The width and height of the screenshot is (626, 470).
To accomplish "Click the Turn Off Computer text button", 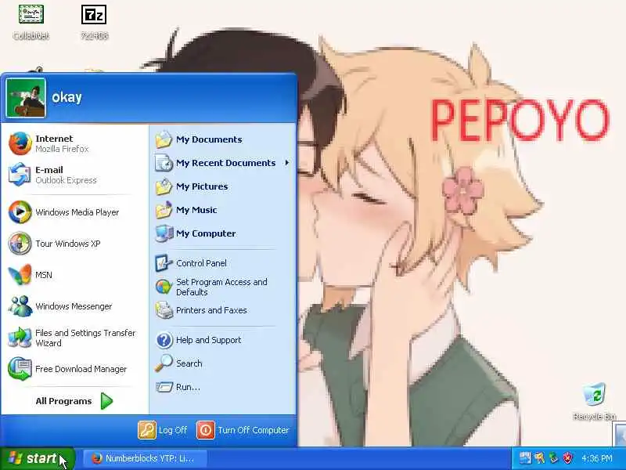I will tap(253, 430).
